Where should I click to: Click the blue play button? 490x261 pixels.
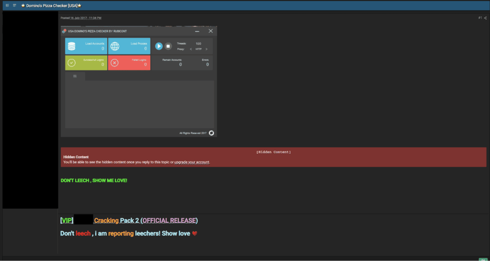[159, 46]
